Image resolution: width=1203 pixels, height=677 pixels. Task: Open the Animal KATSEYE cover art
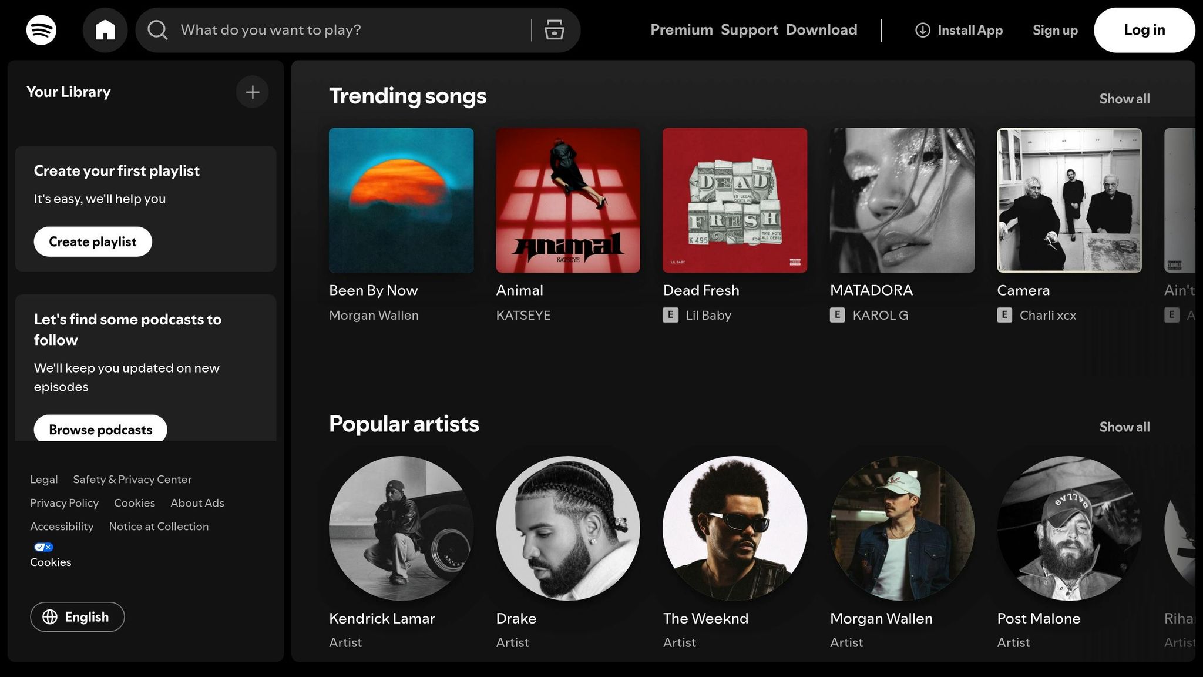coord(568,200)
